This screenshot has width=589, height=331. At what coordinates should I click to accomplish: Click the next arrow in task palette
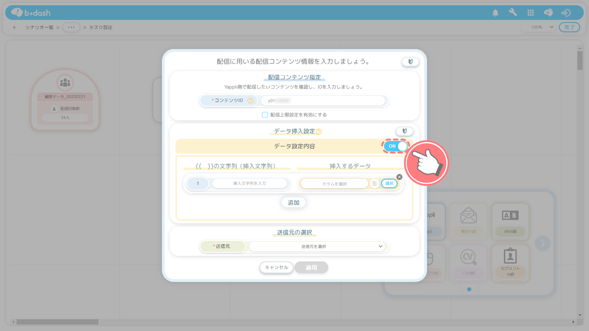543,243
